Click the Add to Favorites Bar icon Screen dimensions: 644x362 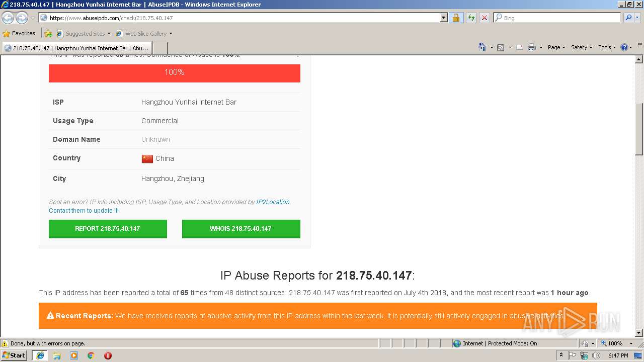(48, 34)
